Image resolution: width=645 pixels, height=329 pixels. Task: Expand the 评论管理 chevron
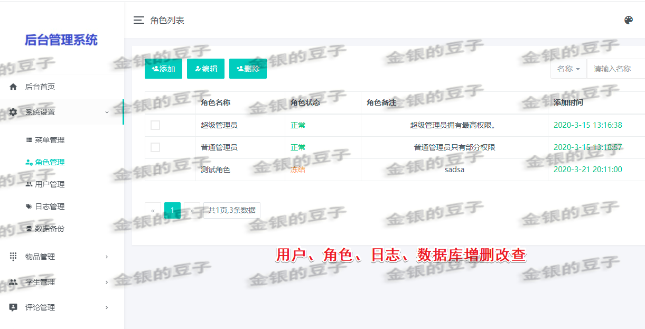click(107, 307)
